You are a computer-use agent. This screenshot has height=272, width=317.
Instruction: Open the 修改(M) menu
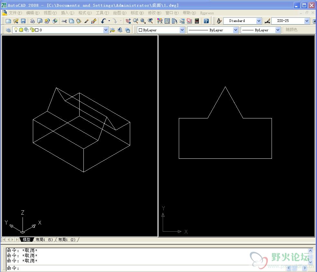pyautogui.click(x=154, y=13)
